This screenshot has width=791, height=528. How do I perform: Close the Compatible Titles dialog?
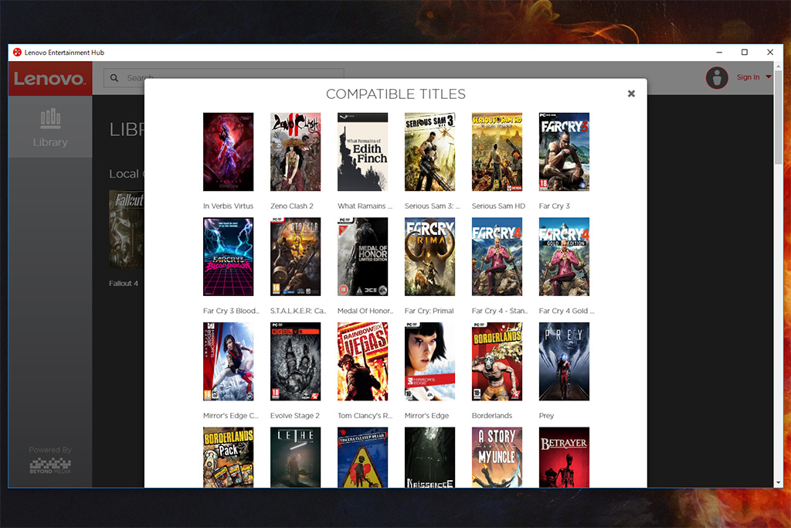pos(631,94)
